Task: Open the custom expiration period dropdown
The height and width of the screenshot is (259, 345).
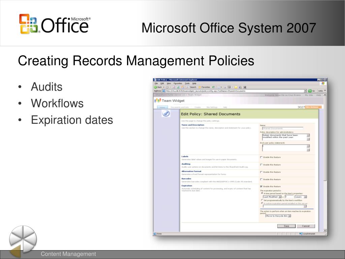Action: point(285,206)
